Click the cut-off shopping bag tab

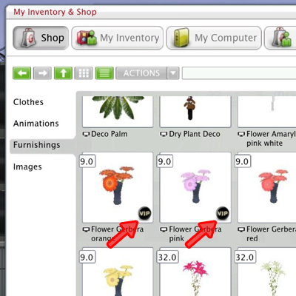[280, 38]
